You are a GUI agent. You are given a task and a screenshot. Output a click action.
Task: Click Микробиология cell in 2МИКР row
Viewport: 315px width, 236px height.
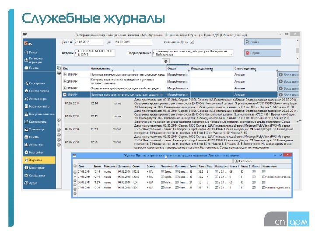point(178,81)
